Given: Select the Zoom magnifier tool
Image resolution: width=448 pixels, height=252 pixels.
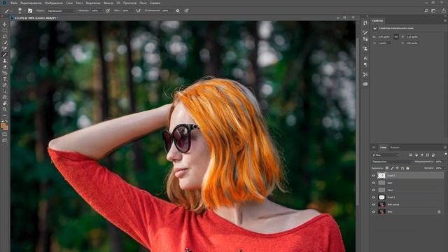Looking at the screenshot, I should pos(5,109).
